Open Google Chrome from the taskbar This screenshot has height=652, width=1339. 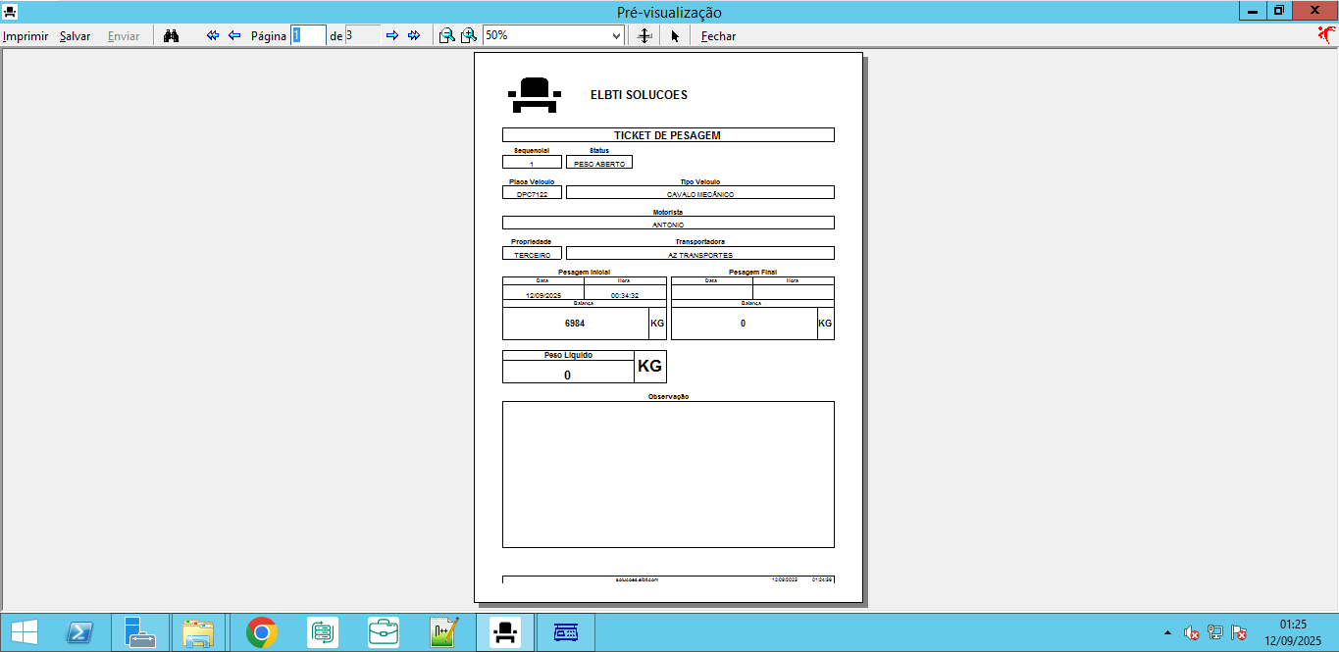click(x=262, y=632)
